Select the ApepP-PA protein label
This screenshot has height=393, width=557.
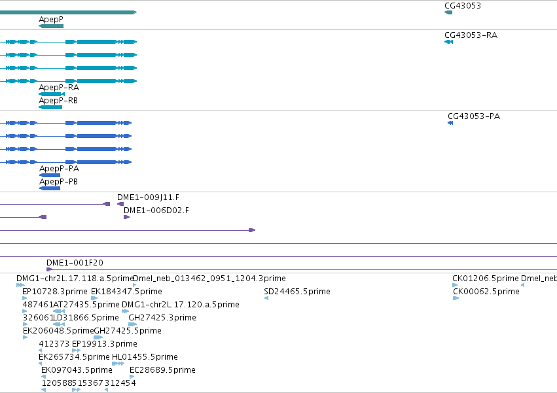tap(59, 168)
